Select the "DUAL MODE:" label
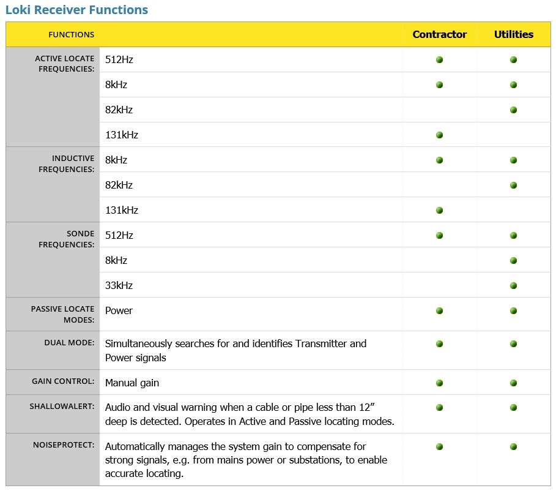The height and width of the screenshot is (499, 556). [x=69, y=343]
